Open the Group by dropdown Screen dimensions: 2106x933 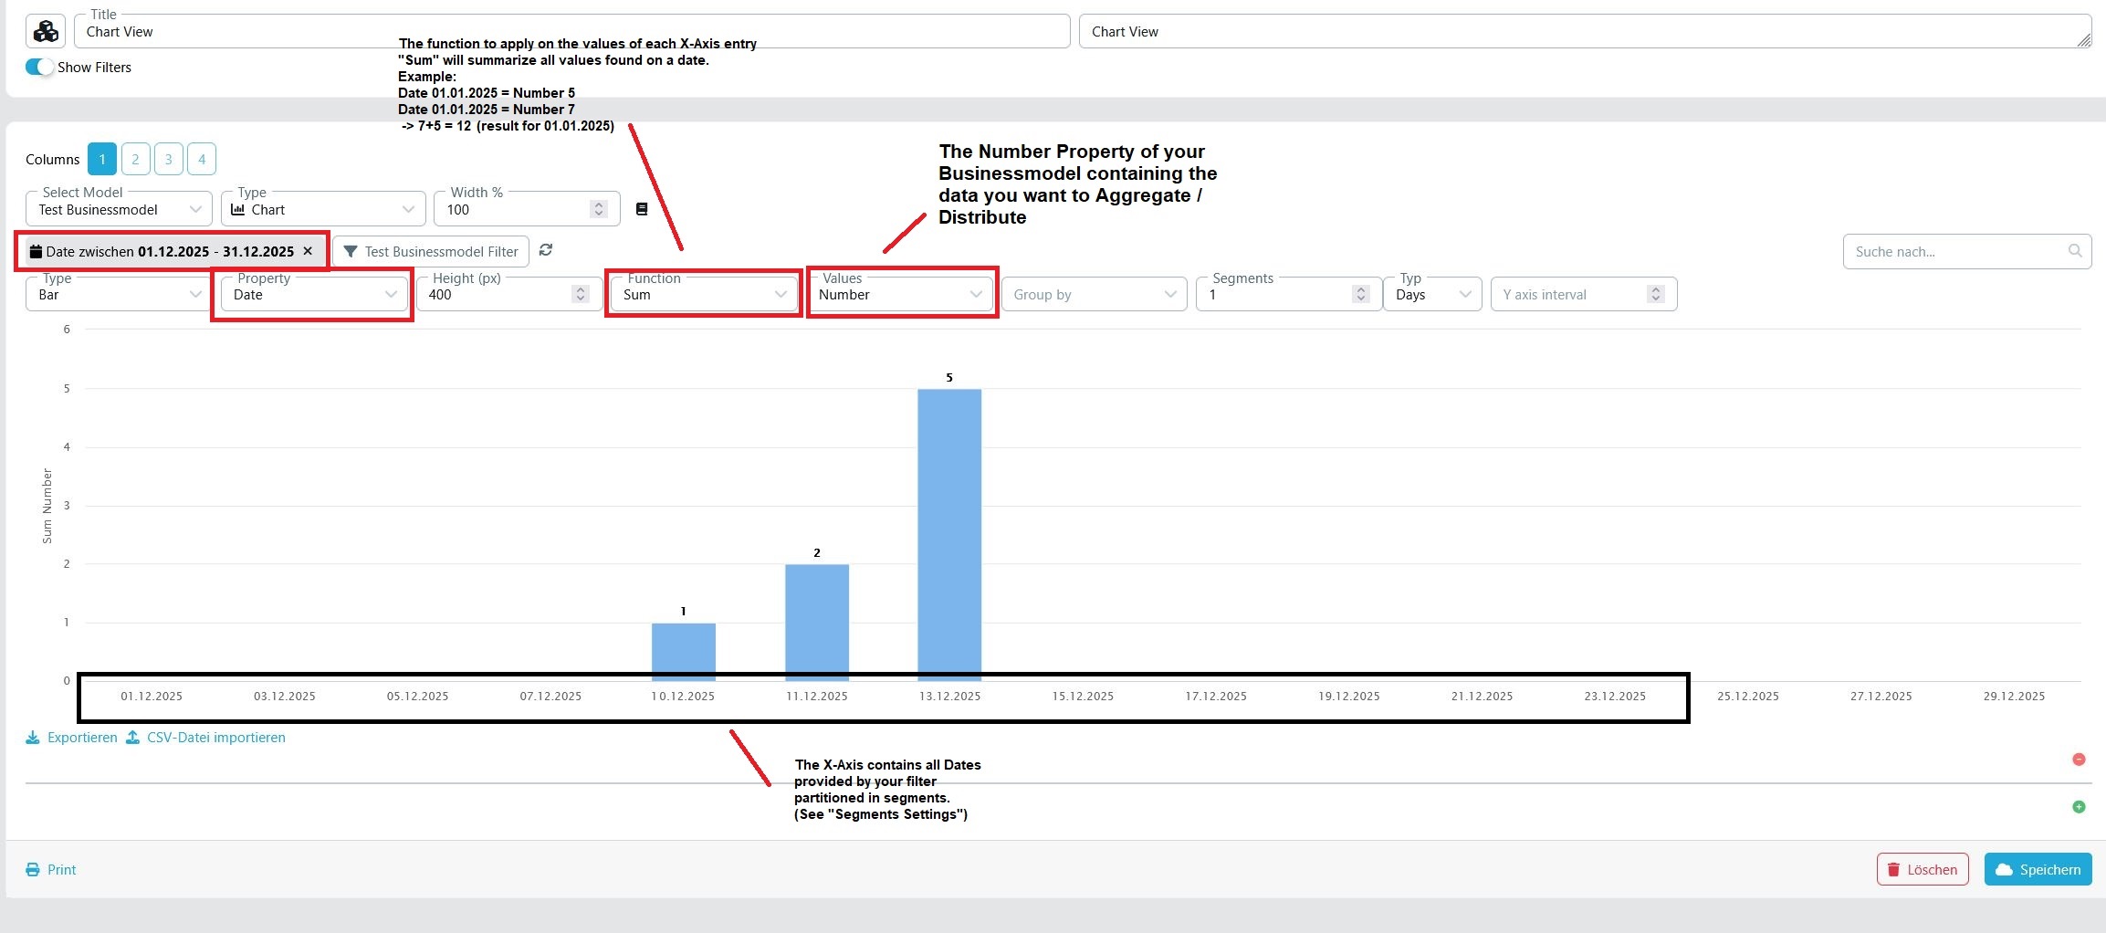[1094, 294]
